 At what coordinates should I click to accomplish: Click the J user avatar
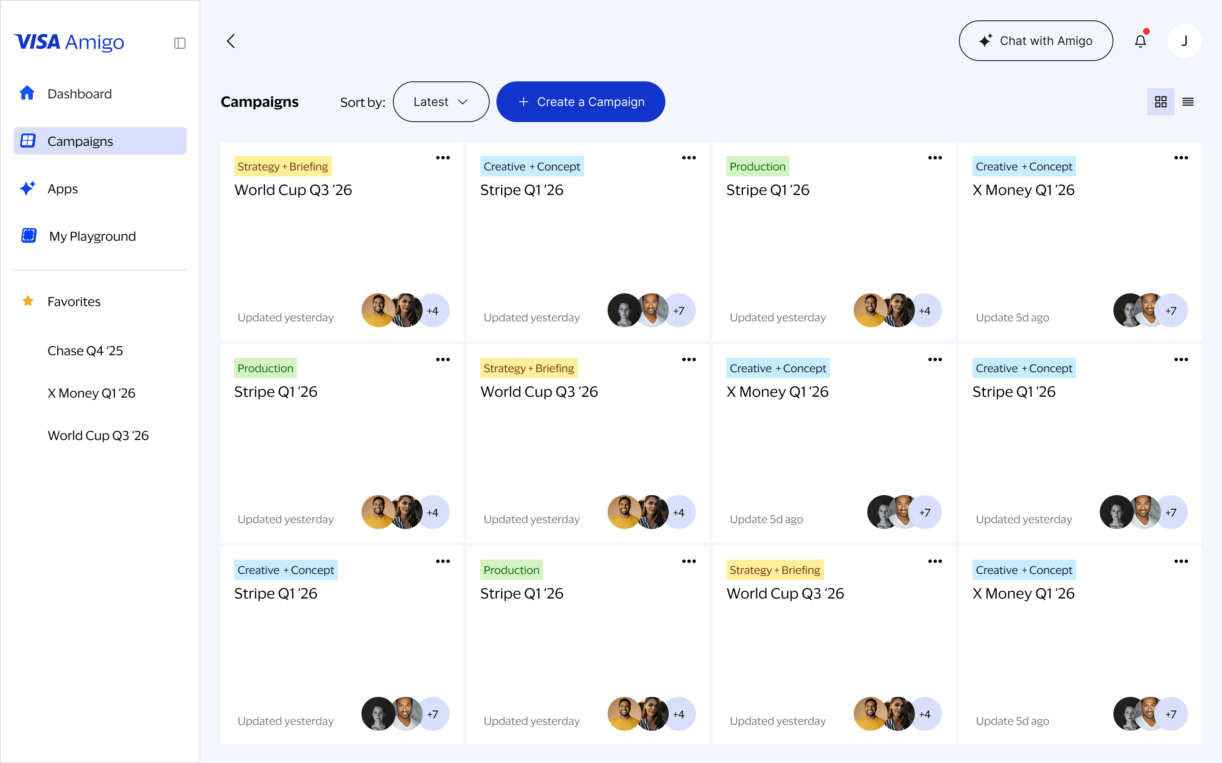(1184, 41)
